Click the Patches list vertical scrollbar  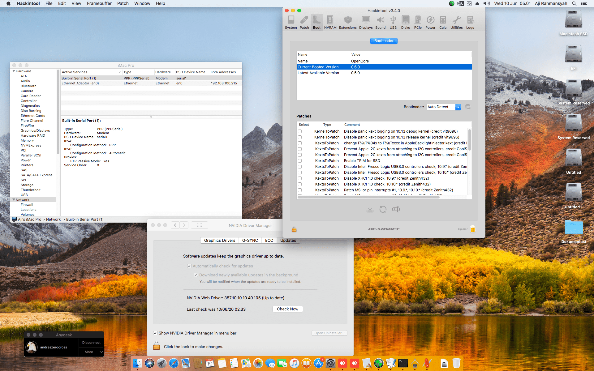(470, 140)
